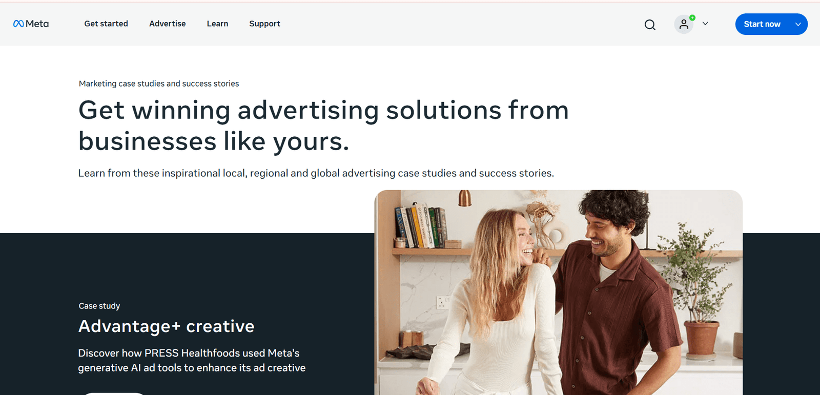The width and height of the screenshot is (820, 395).
Task: Click the Start now button label
Action: tap(762, 24)
